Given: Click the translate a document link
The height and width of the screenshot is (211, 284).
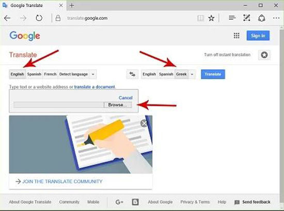Looking at the screenshot, I should (94, 87).
